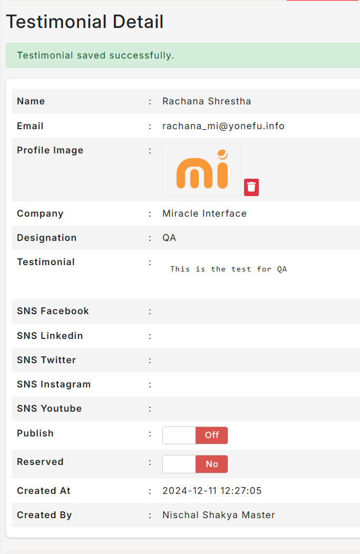Click the SNS Twitter row label
The width and height of the screenshot is (360, 554).
(46, 360)
